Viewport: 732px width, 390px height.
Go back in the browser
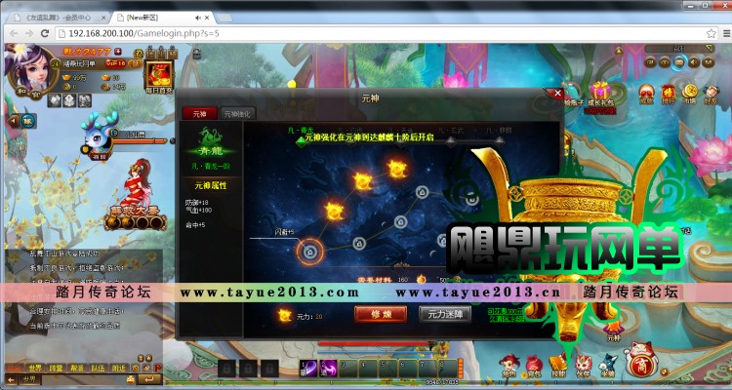click(14, 33)
